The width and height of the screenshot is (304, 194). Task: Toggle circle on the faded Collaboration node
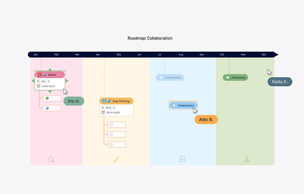pyautogui.click(x=161, y=78)
